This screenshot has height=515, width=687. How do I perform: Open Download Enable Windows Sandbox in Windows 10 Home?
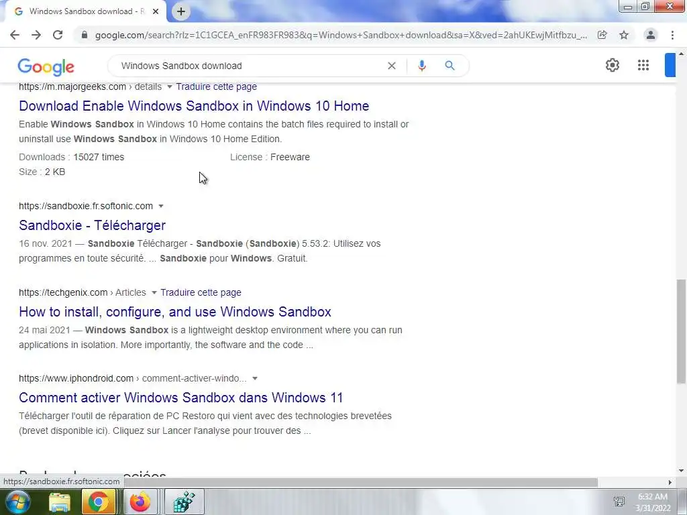click(x=194, y=106)
